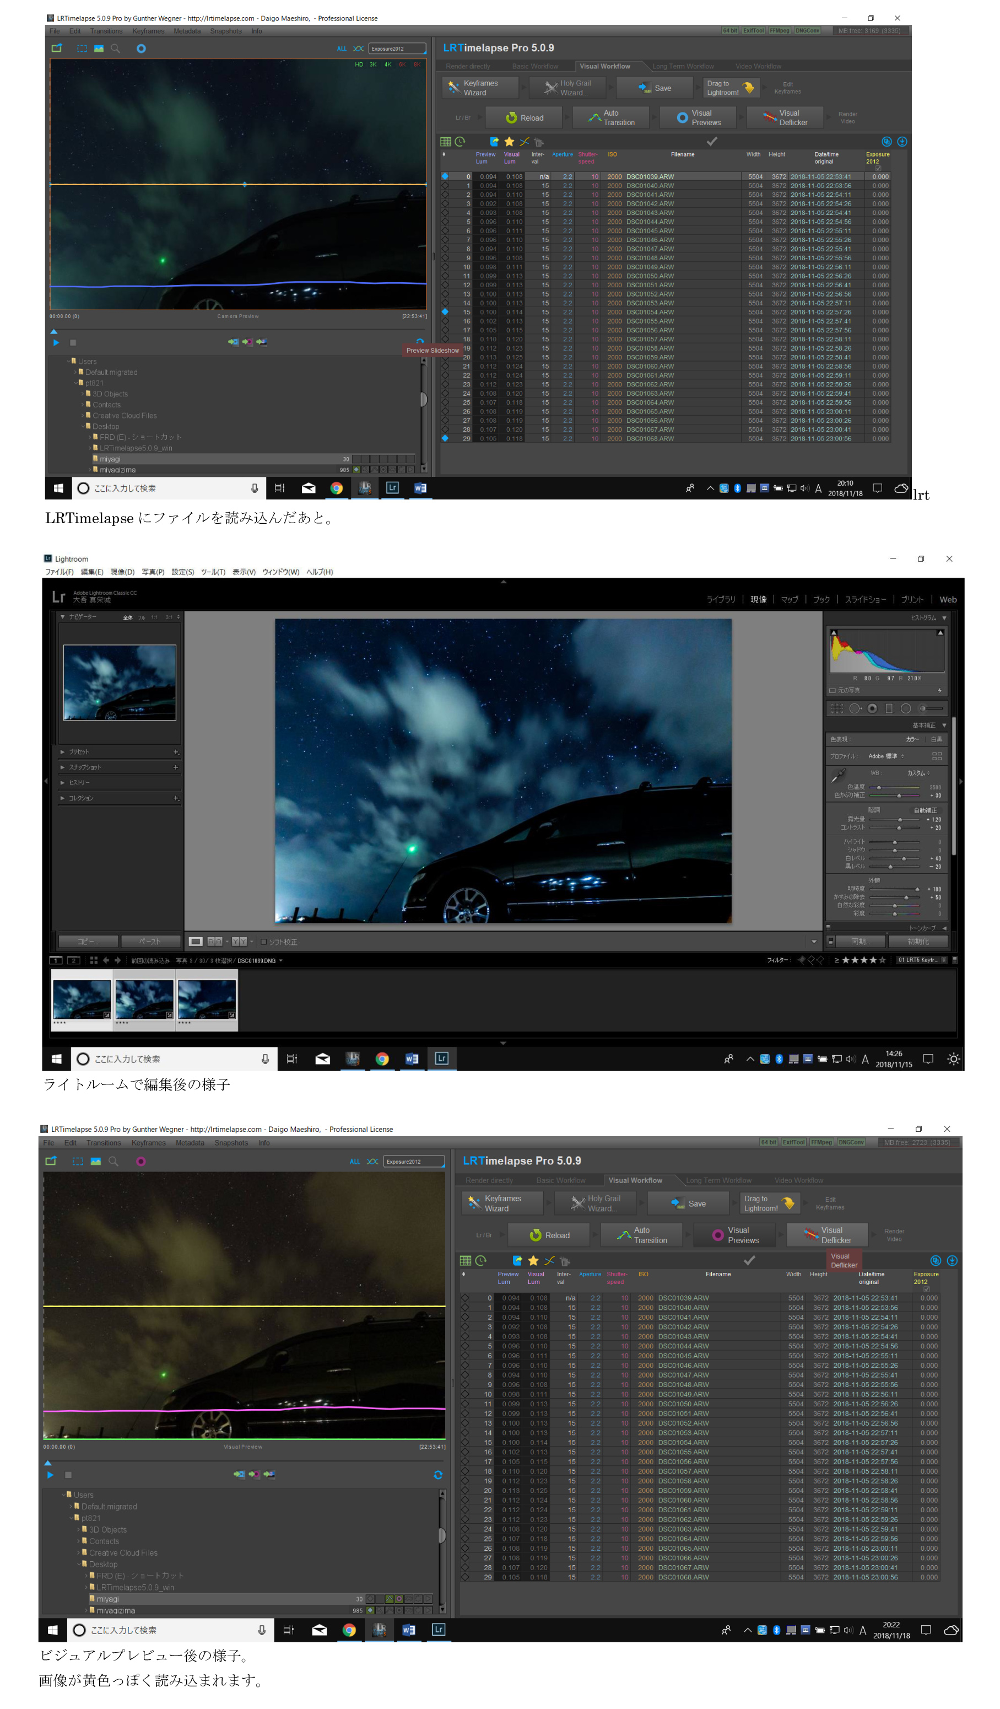Select the third thumbnail in the Lightroom filmstrip

[x=207, y=1000]
